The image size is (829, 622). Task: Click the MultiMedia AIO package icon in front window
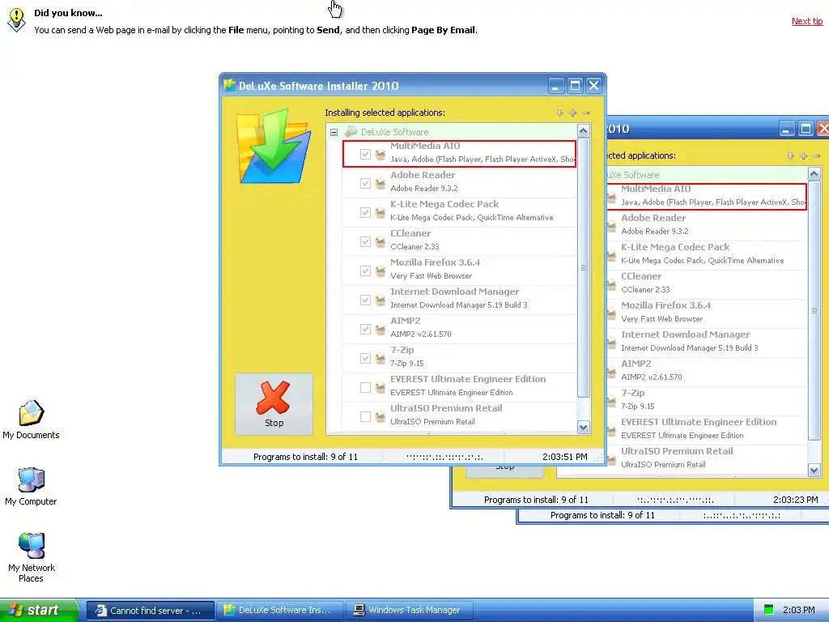tap(380, 155)
